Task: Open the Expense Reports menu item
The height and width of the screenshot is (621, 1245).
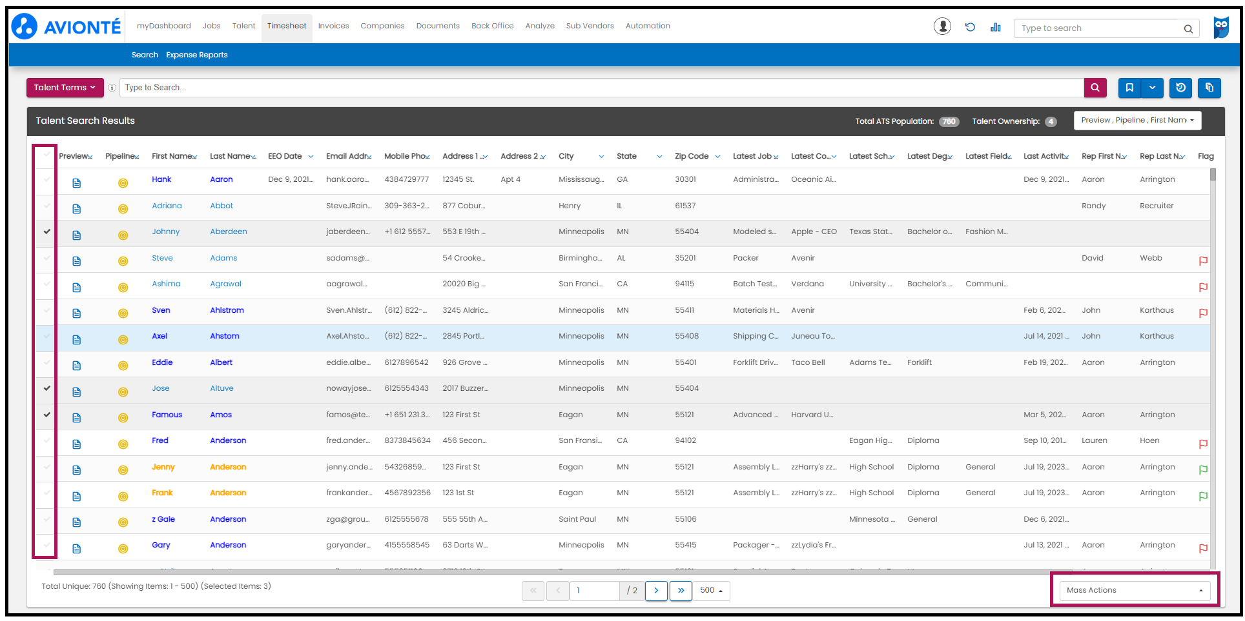Action: (x=197, y=55)
